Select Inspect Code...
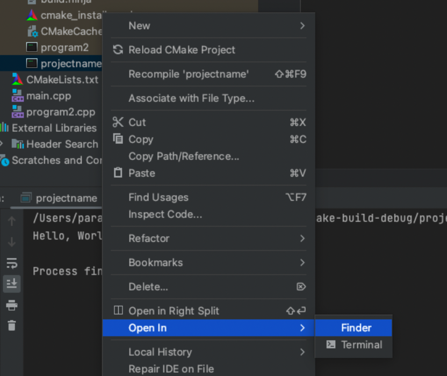The image size is (447, 376). pyautogui.click(x=208, y=214)
